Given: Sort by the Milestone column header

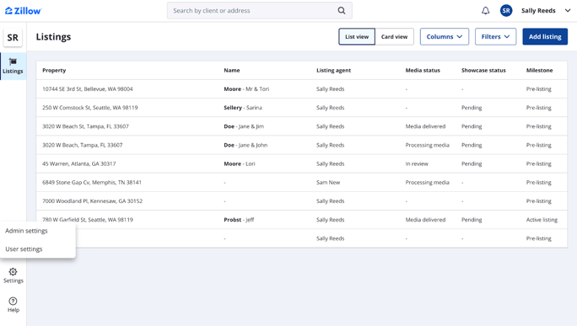Looking at the screenshot, I should (x=540, y=70).
